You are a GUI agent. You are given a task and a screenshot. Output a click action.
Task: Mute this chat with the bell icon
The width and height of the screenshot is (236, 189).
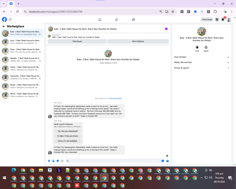[197, 47]
